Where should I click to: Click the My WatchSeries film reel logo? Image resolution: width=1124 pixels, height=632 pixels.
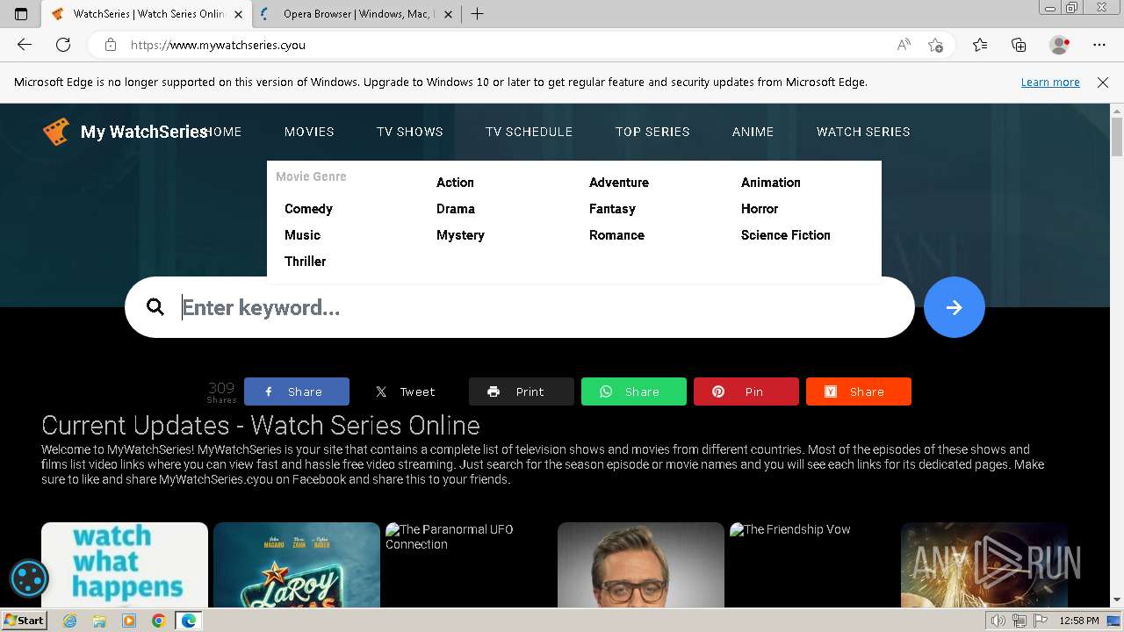point(56,132)
